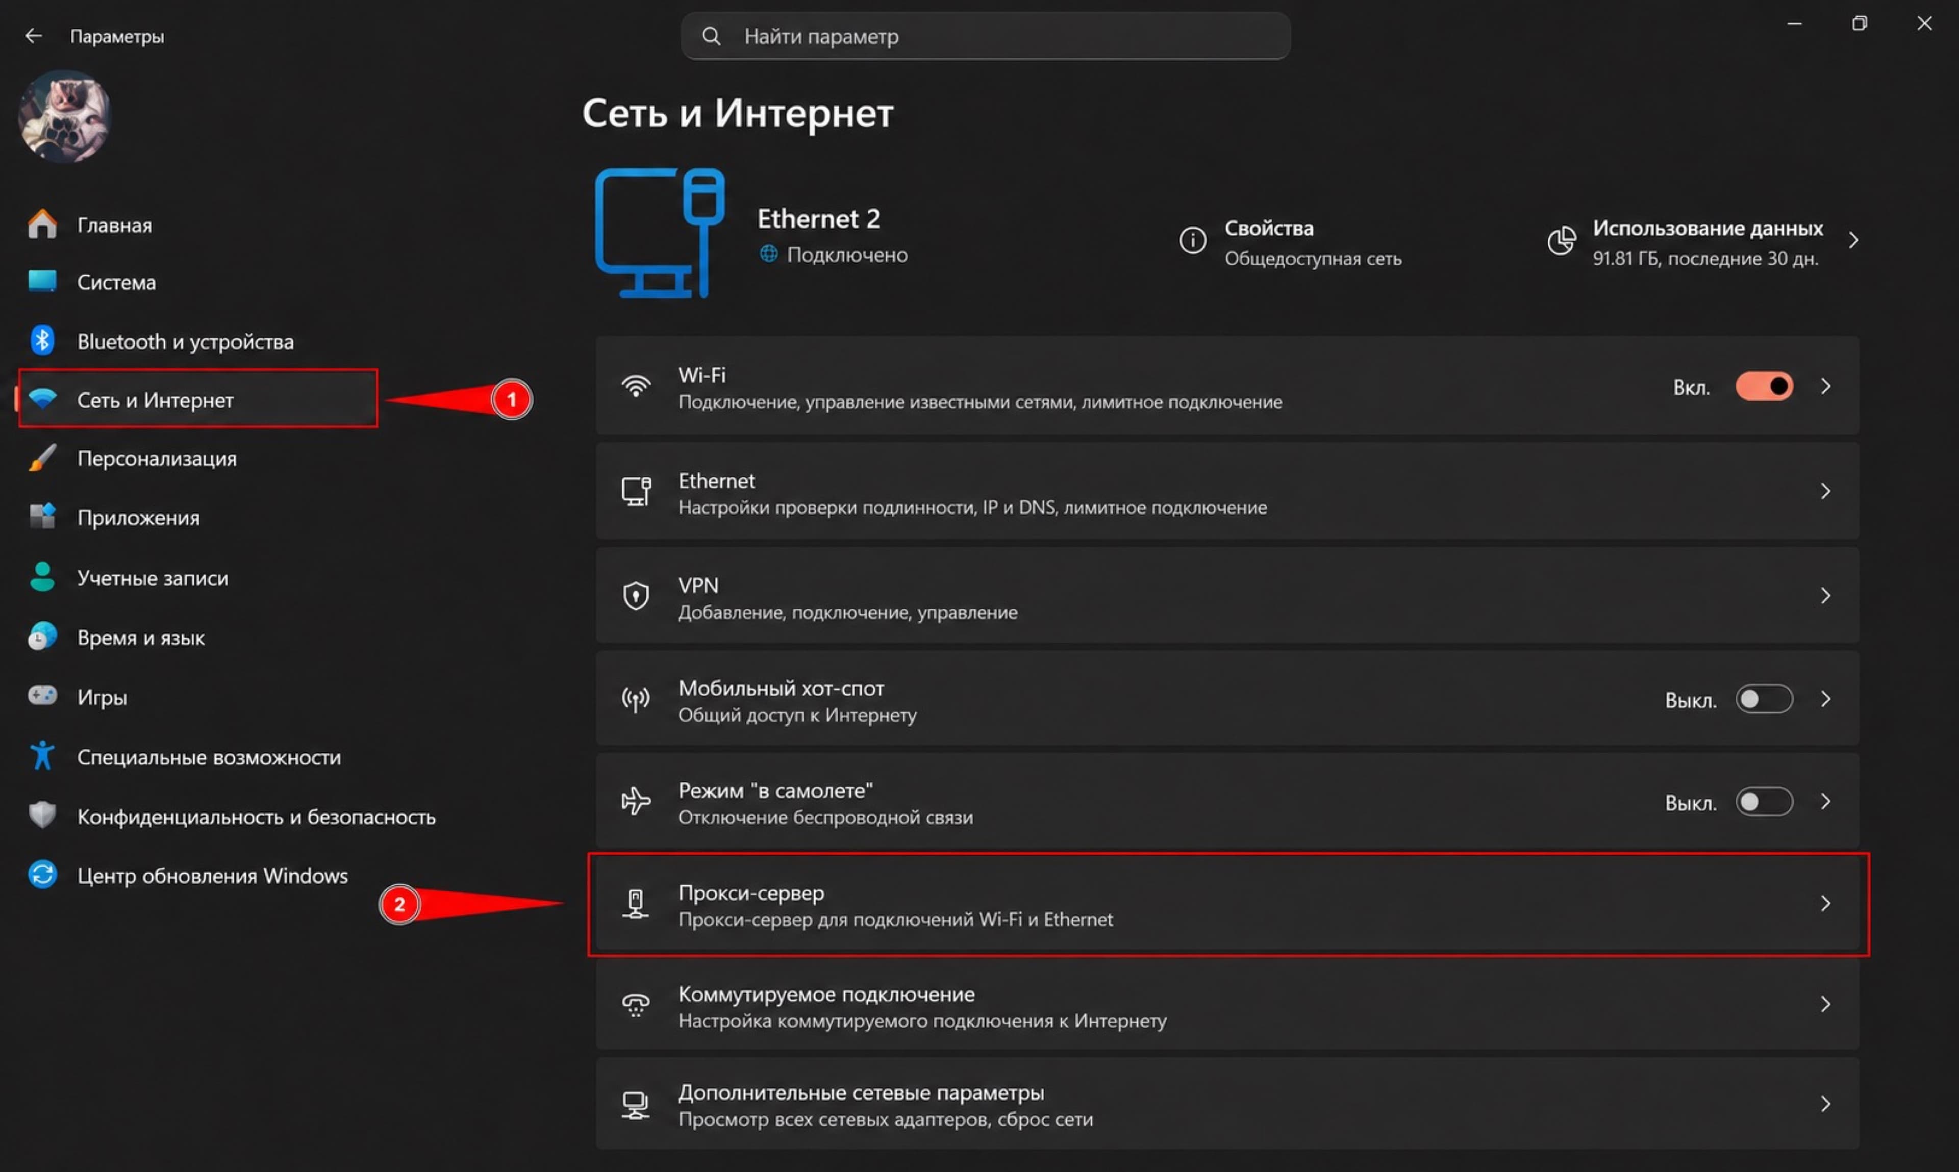Click the Время и язык globe icon
The width and height of the screenshot is (1959, 1172).
pos(43,636)
